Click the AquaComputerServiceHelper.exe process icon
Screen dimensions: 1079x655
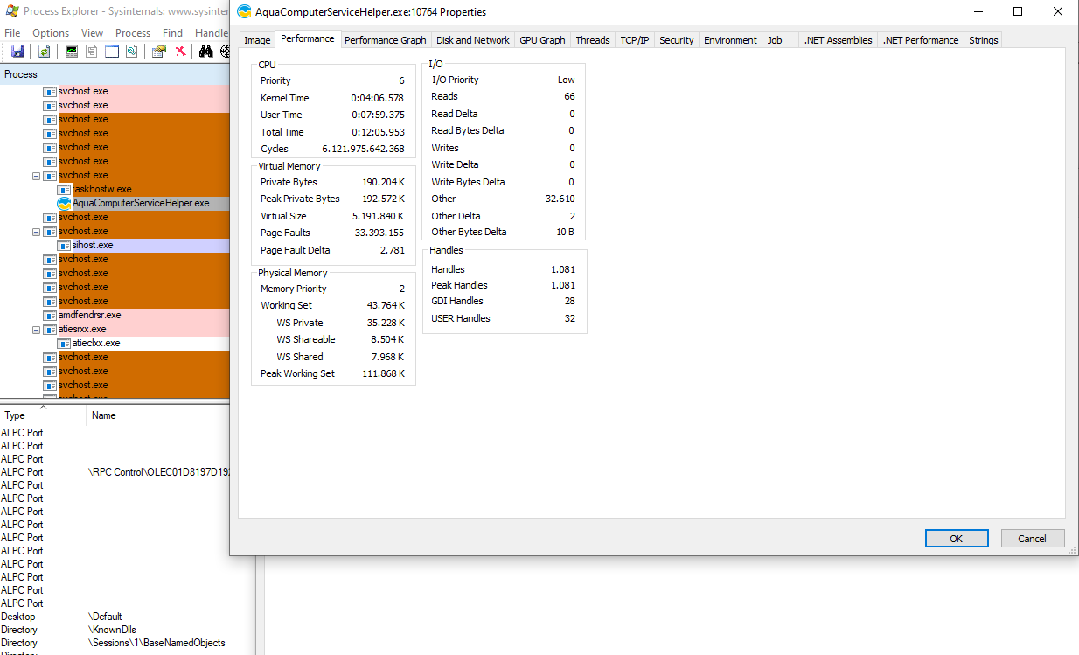click(64, 203)
